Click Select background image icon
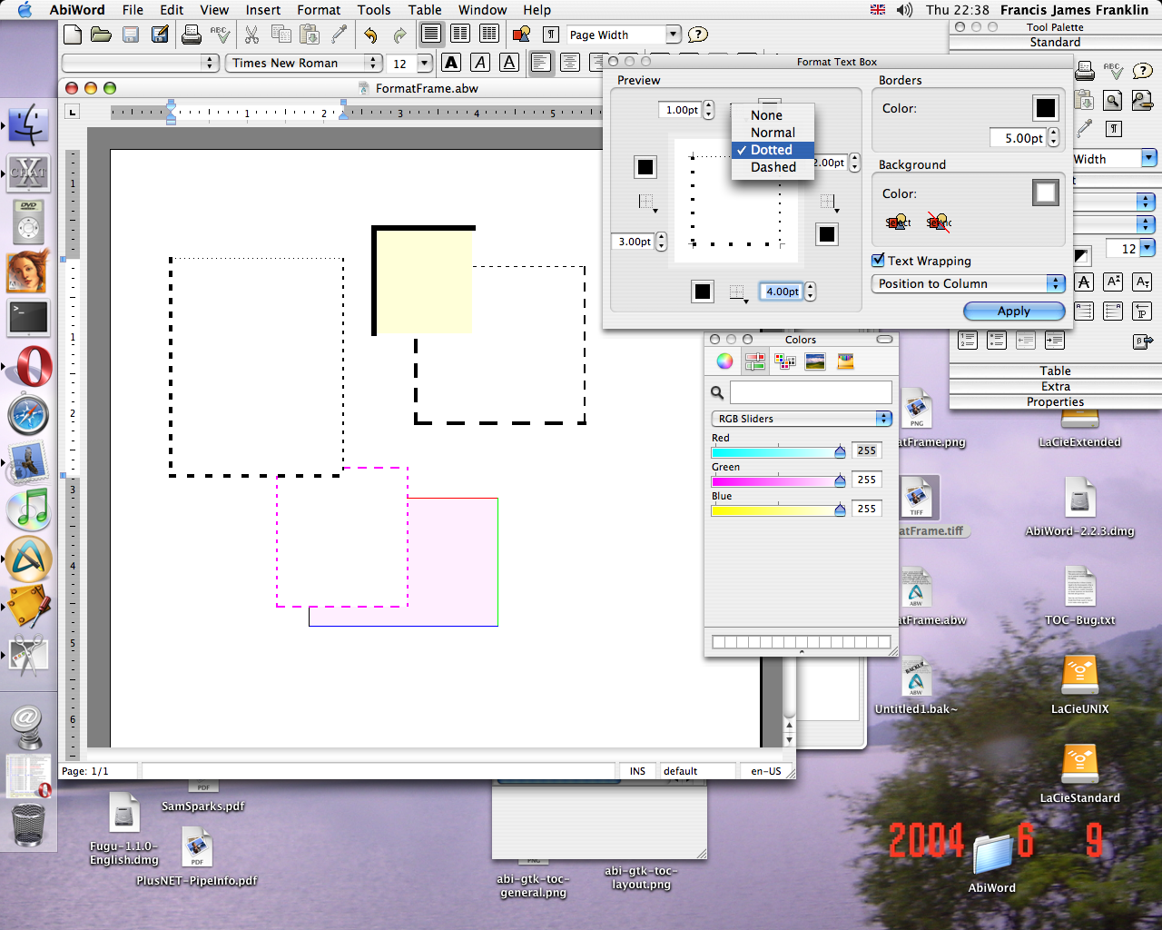The height and width of the screenshot is (930, 1162). click(898, 222)
